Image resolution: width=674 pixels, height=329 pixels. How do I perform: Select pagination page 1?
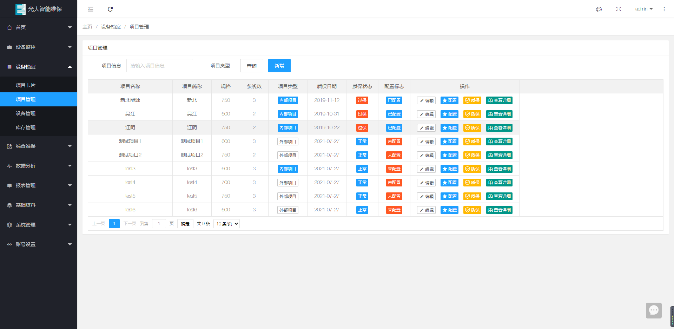click(x=114, y=224)
